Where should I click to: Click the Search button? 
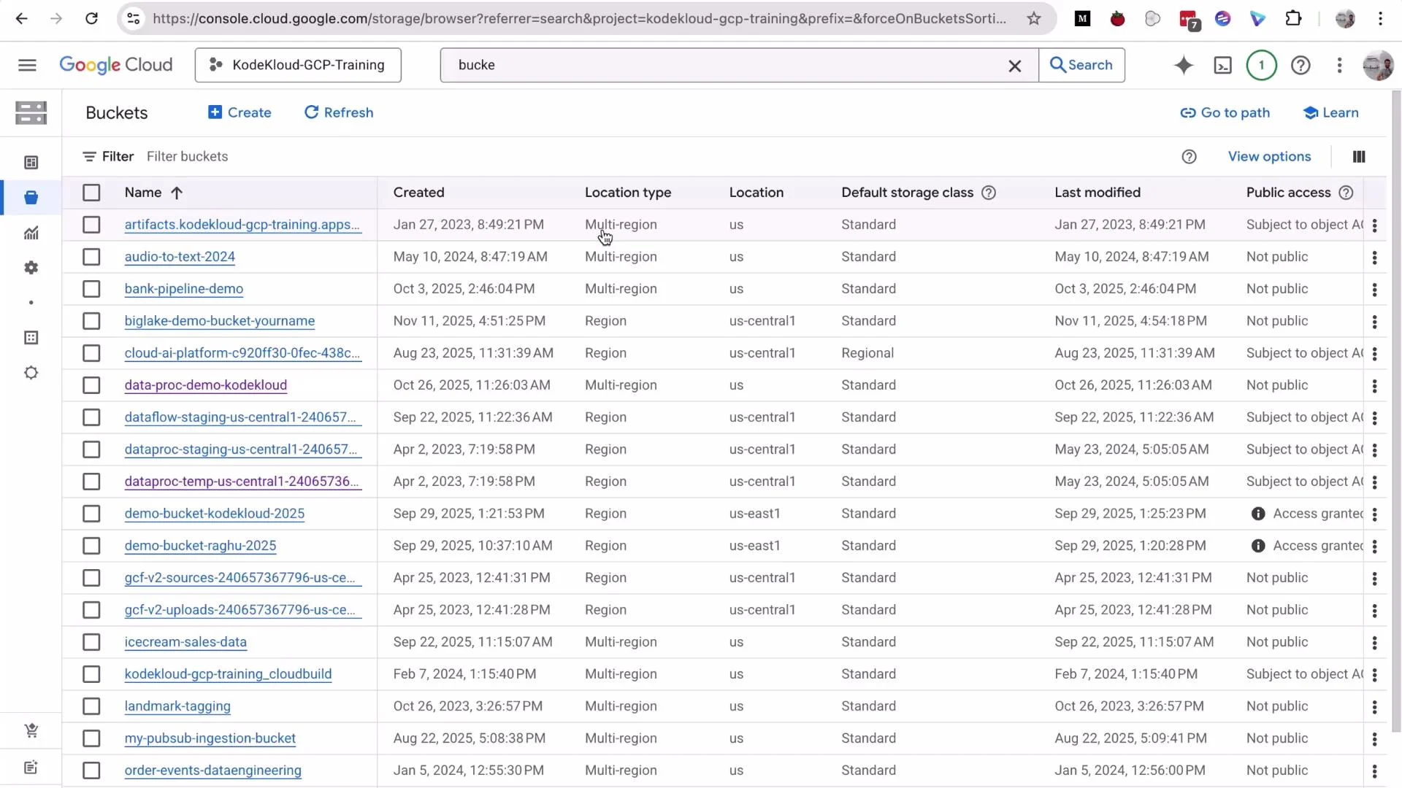click(x=1081, y=65)
